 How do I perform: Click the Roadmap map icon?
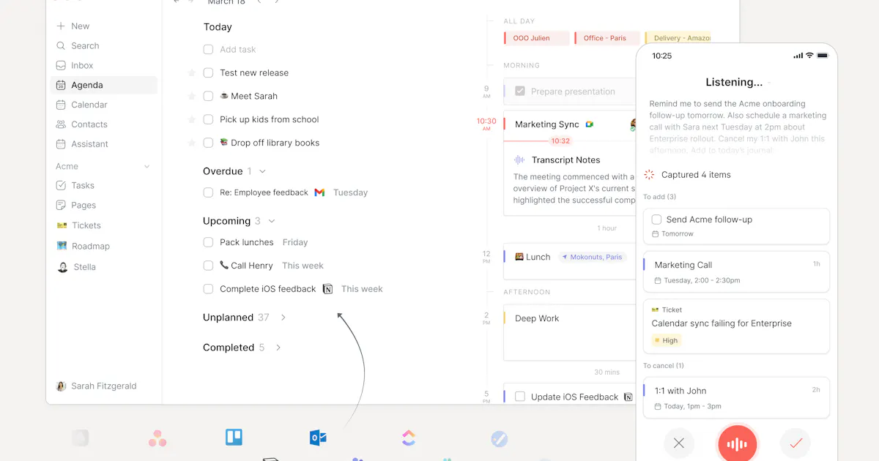point(62,246)
